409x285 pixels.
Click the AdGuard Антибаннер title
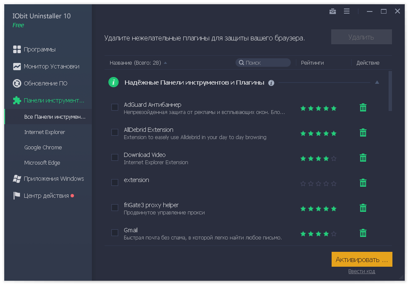pos(152,105)
